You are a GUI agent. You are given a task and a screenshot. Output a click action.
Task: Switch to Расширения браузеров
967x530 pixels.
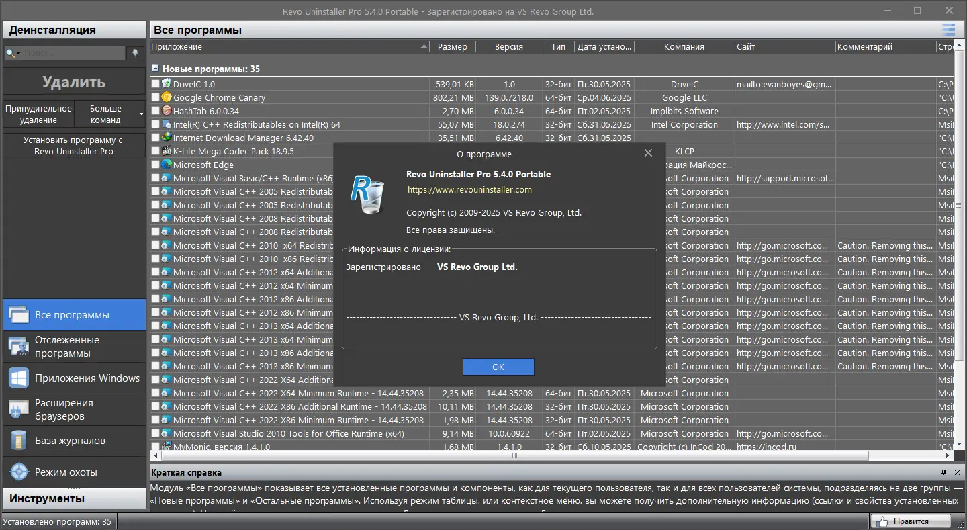[74, 410]
